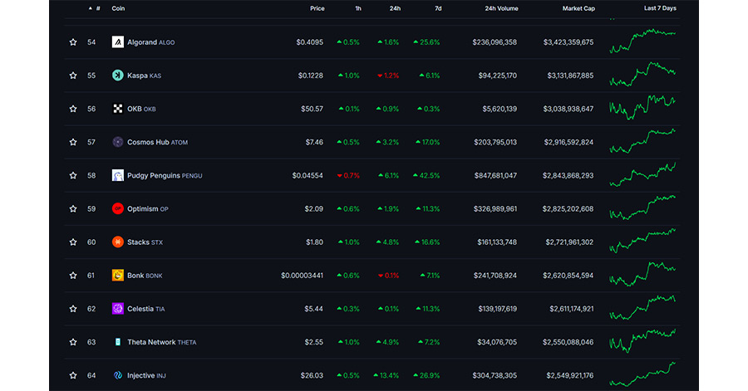
Task: Click Algorand market cap $3,423,359,675
Action: pyautogui.click(x=568, y=42)
